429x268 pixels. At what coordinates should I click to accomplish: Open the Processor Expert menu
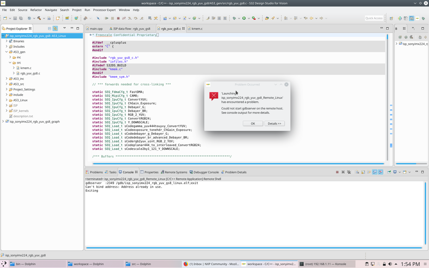coord(104,10)
